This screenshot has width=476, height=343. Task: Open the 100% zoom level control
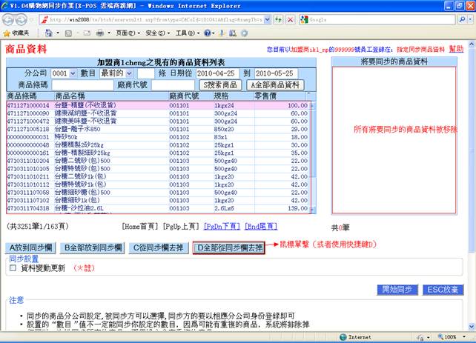(452, 336)
